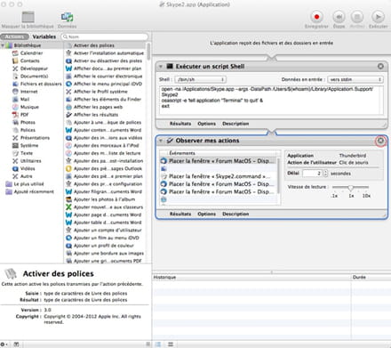
Task: Select the Photos library category
Action: [x=28, y=123]
